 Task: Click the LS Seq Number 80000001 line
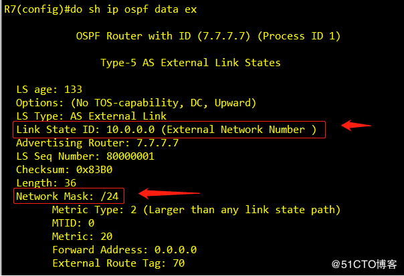click(86, 156)
